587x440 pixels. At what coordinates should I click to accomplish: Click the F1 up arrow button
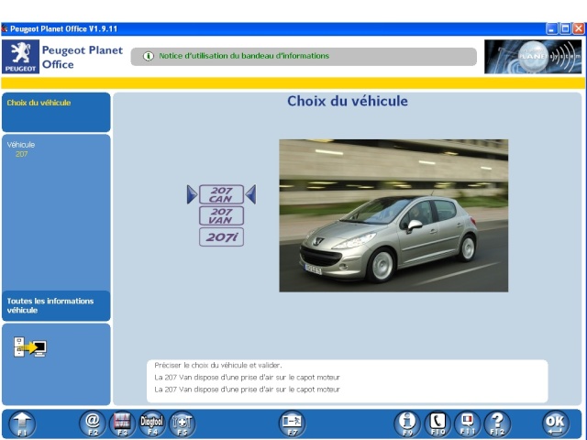click(22, 424)
